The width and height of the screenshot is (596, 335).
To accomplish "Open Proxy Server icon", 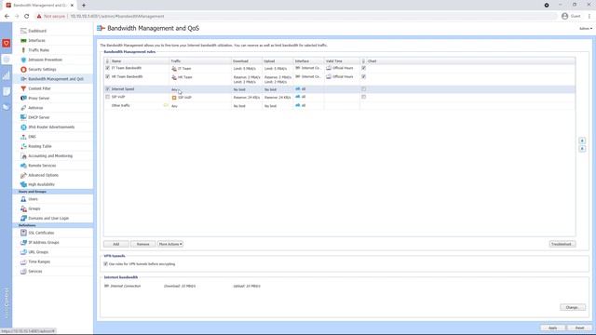I will [23, 98].
